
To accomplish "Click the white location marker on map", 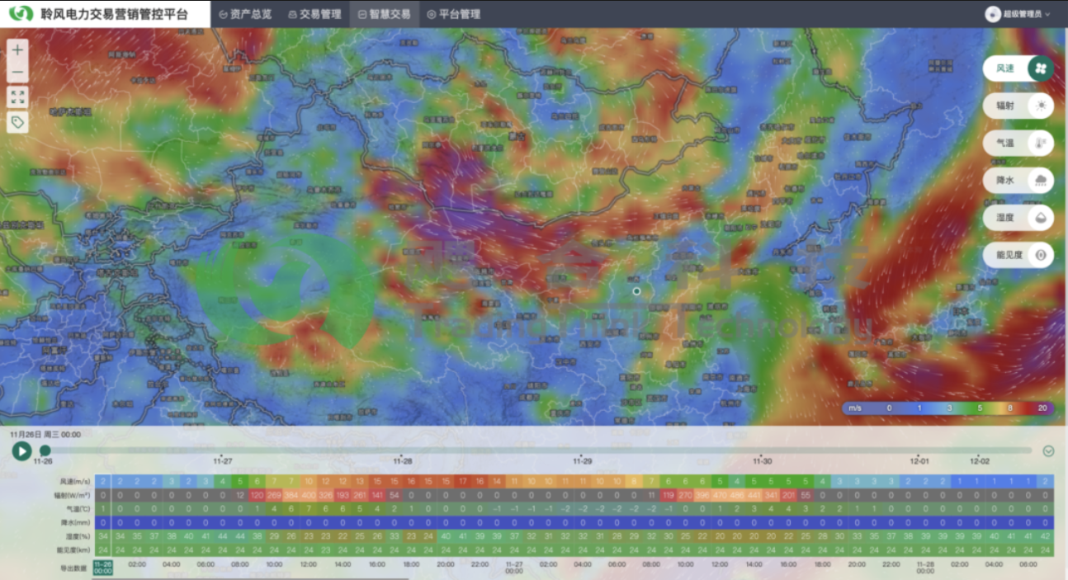I will pyautogui.click(x=636, y=291).
